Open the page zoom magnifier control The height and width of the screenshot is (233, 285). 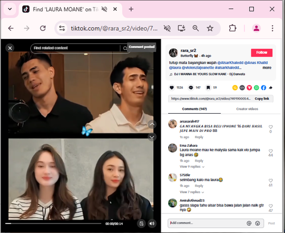point(196,29)
